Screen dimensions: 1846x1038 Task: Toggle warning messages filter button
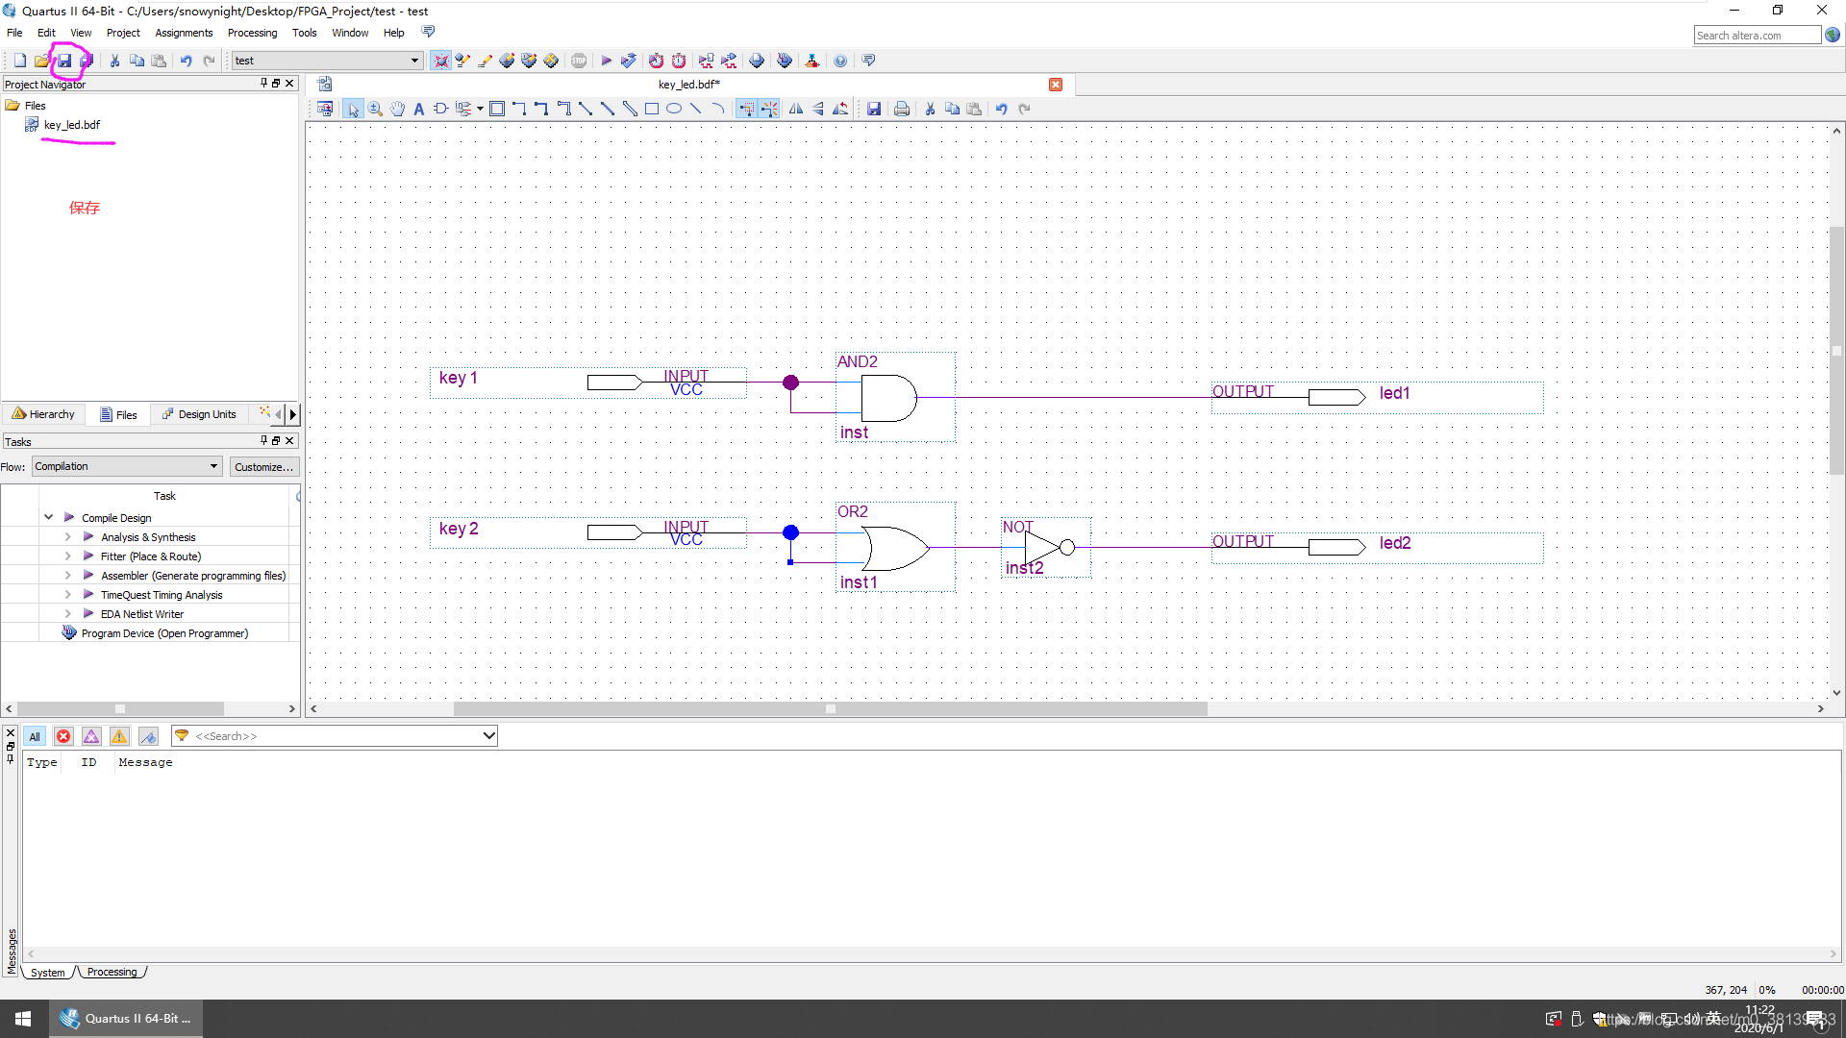click(119, 736)
